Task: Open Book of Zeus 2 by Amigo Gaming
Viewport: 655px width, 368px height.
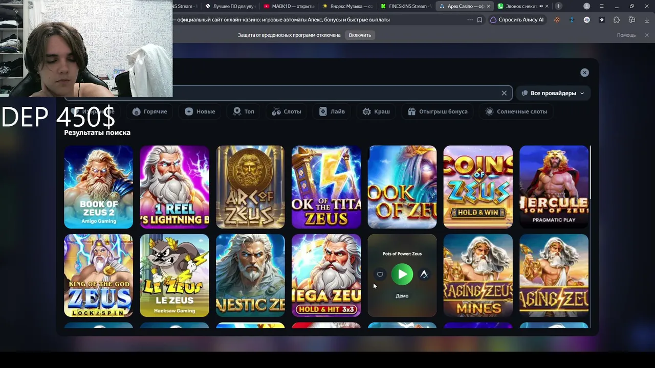Action: (98, 187)
